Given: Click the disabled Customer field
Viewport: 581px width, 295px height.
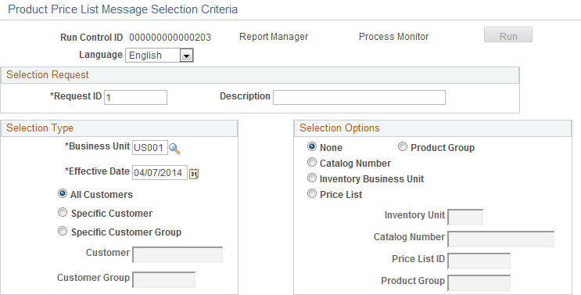Looking at the screenshot, I should pyautogui.click(x=178, y=255).
